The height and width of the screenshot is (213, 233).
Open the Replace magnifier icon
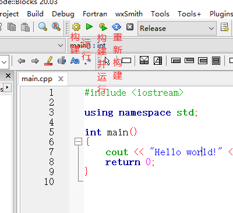point(56,27)
